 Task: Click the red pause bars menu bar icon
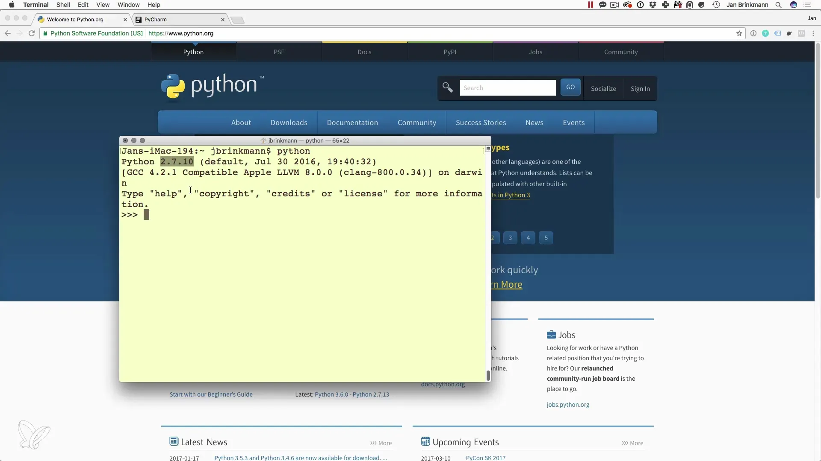(x=590, y=5)
